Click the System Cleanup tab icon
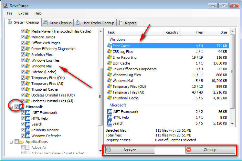 pyautogui.click(x=10, y=22)
